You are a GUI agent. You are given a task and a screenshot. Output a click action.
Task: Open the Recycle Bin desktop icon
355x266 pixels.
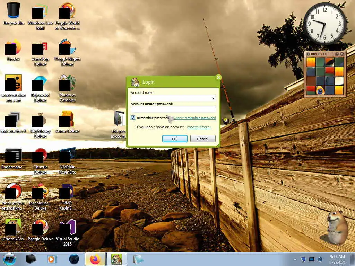(14, 14)
